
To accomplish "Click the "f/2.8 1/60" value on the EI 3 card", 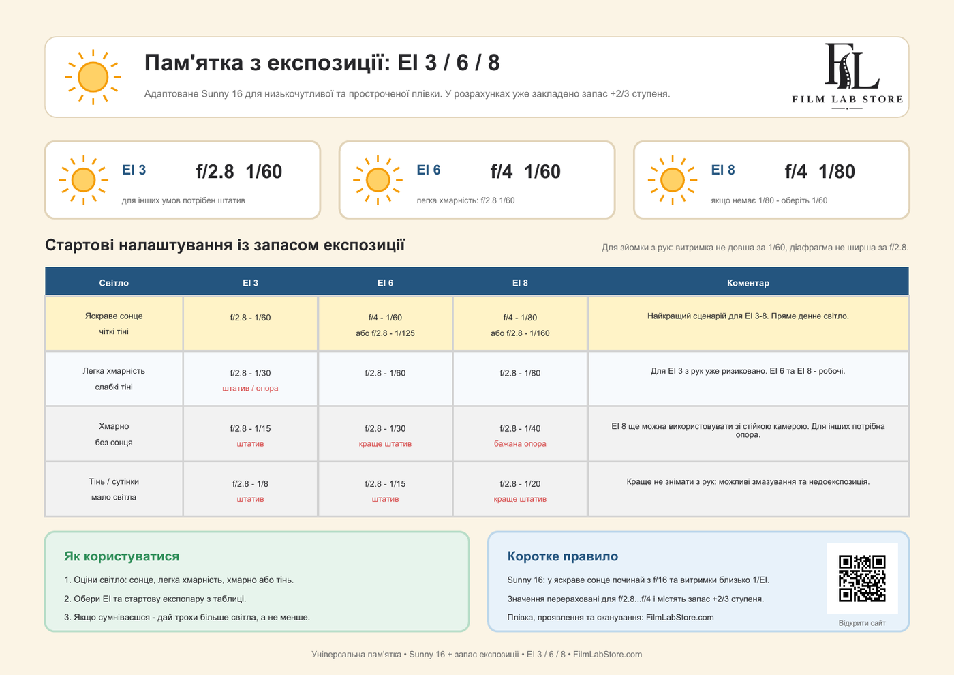I will [239, 172].
